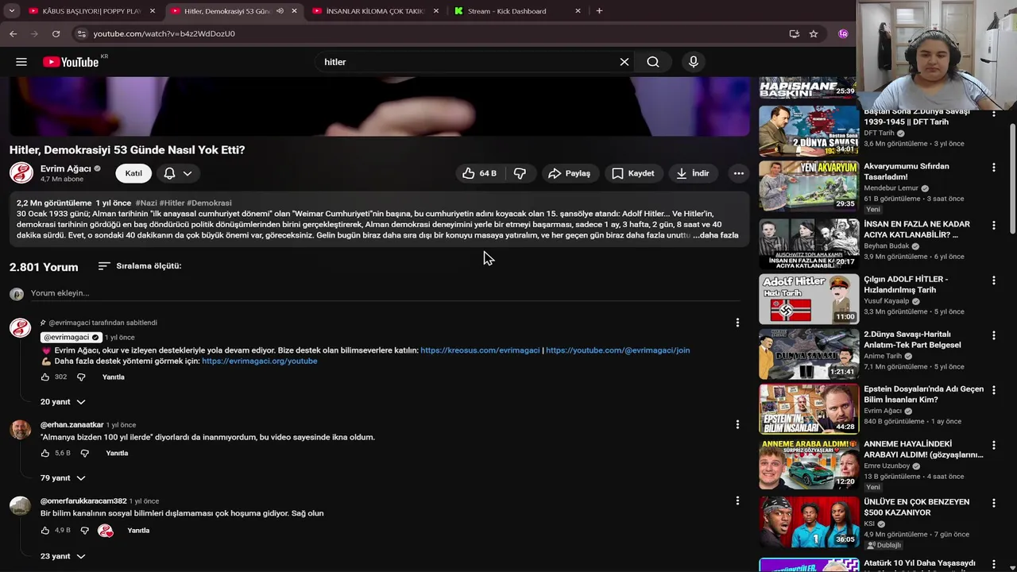Image resolution: width=1017 pixels, height=572 pixels.
Task: Go to YouTube home via logo
Action: click(71, 62)
